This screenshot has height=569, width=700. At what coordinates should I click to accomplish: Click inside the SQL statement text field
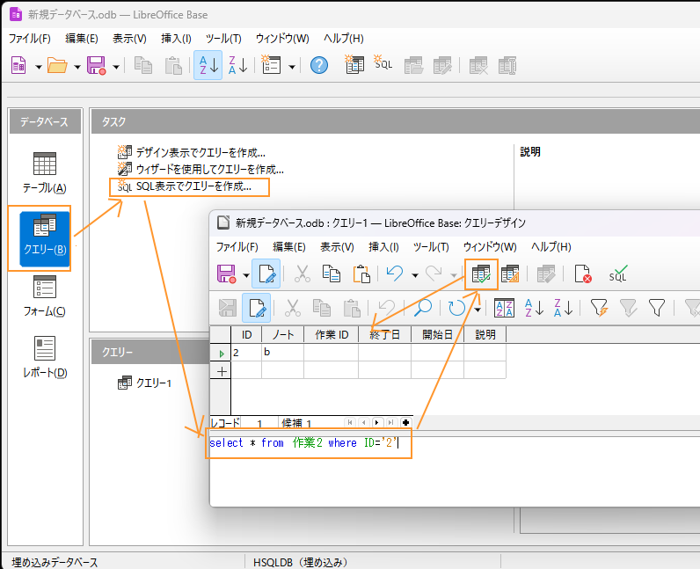click(455, 468)
